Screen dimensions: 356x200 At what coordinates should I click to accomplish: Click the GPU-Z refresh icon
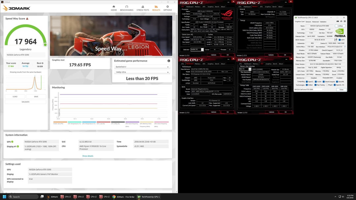click(341, 21)
